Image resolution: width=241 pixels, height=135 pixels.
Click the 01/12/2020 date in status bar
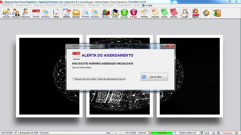(131, 133)
